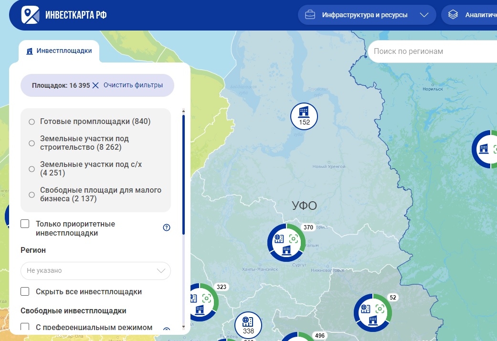This screenshot has width=497, height=341.
Task: Click the cluster marker labeled 370
Action: (286, 242)
